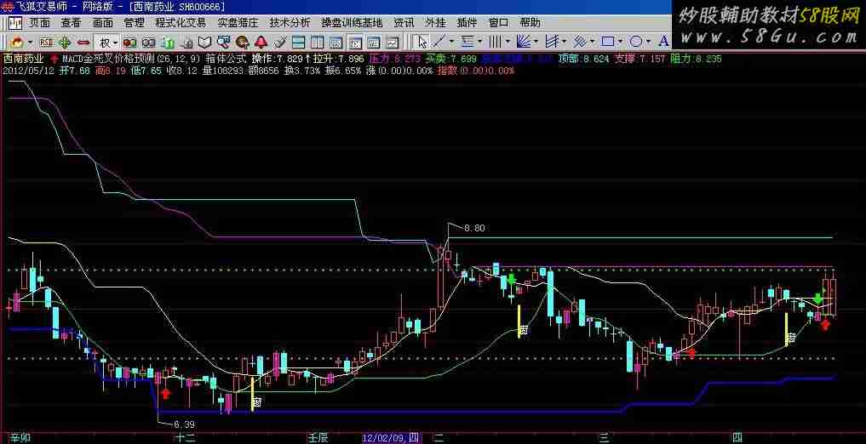Click the green bar chart icon
Screen dimensions: 866x444
tap(168, 42)
